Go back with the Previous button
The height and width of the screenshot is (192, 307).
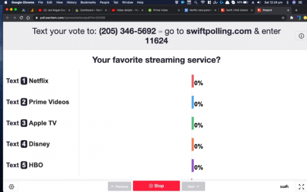click(x=120, y=186)
